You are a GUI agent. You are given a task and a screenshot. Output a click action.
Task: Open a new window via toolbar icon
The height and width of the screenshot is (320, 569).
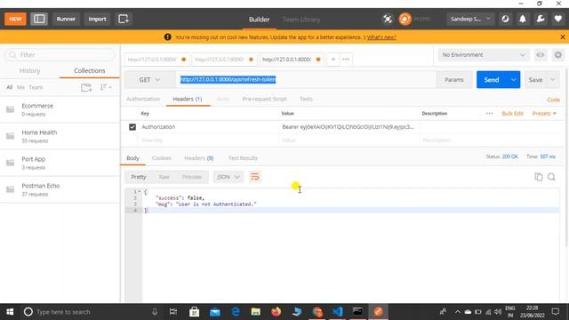click(123, 19)
